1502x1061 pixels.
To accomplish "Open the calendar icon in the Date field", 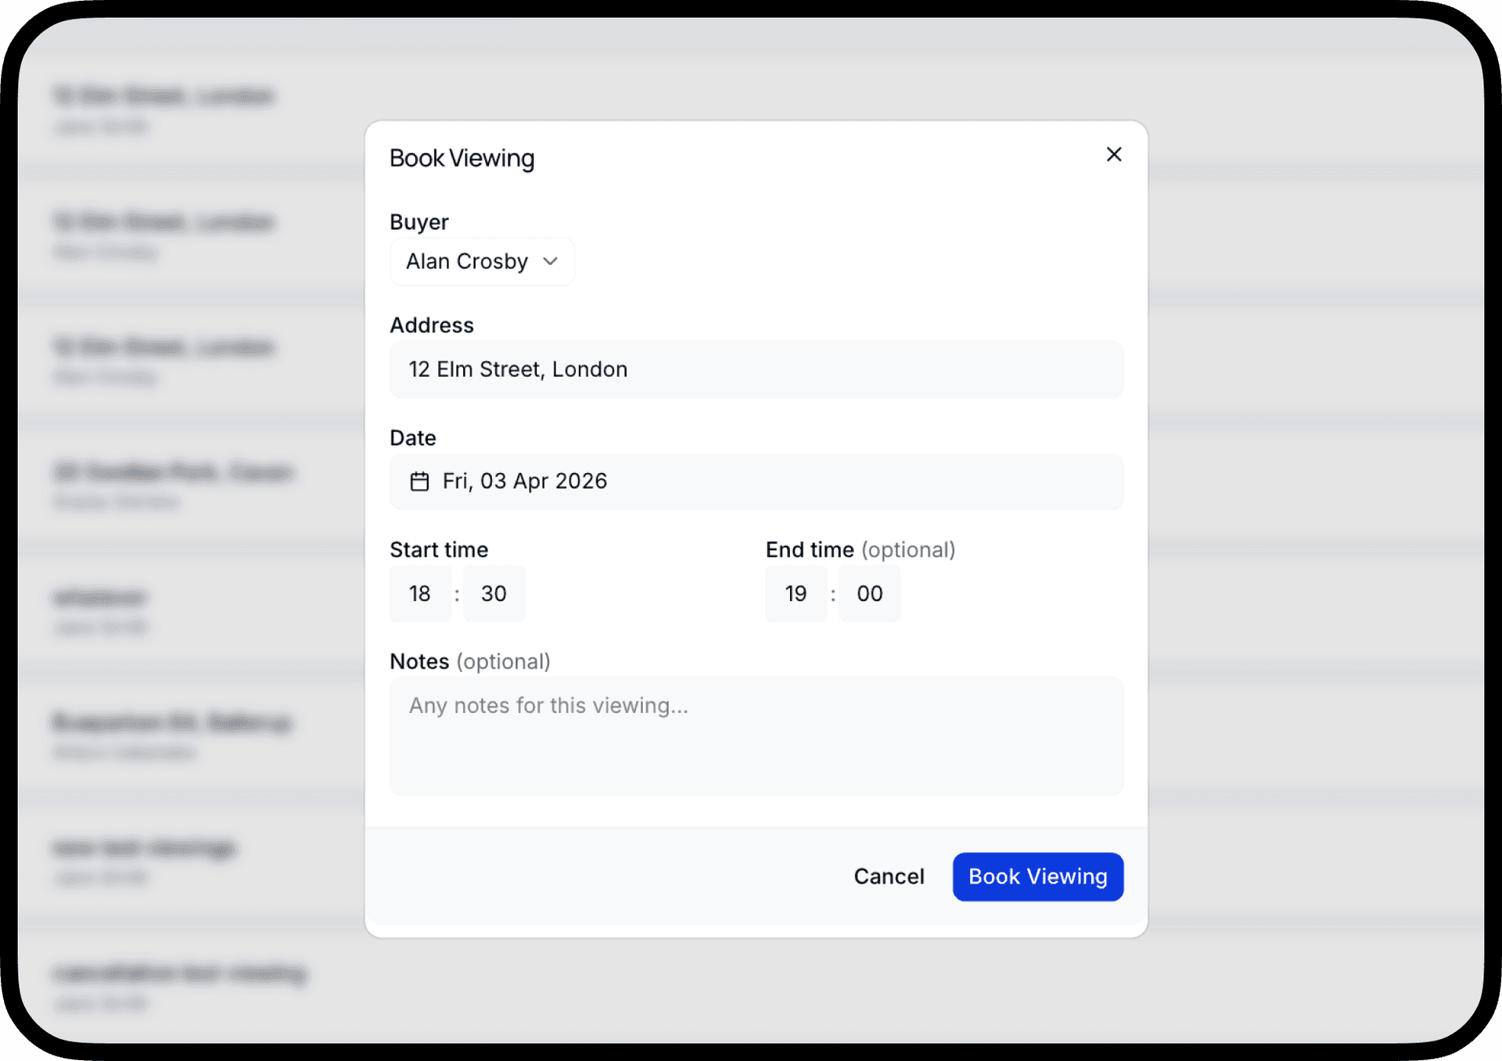I will (x=421, y=482).
